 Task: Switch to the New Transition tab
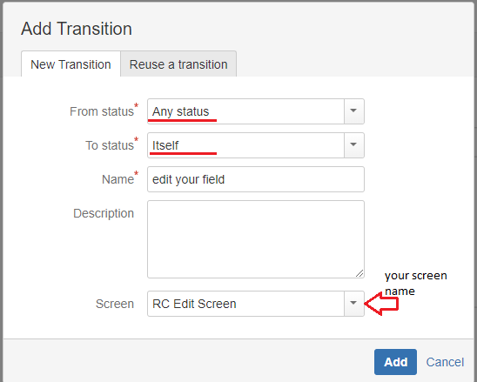point(71,64)
